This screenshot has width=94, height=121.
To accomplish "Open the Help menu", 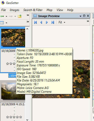I will [70, 10].
